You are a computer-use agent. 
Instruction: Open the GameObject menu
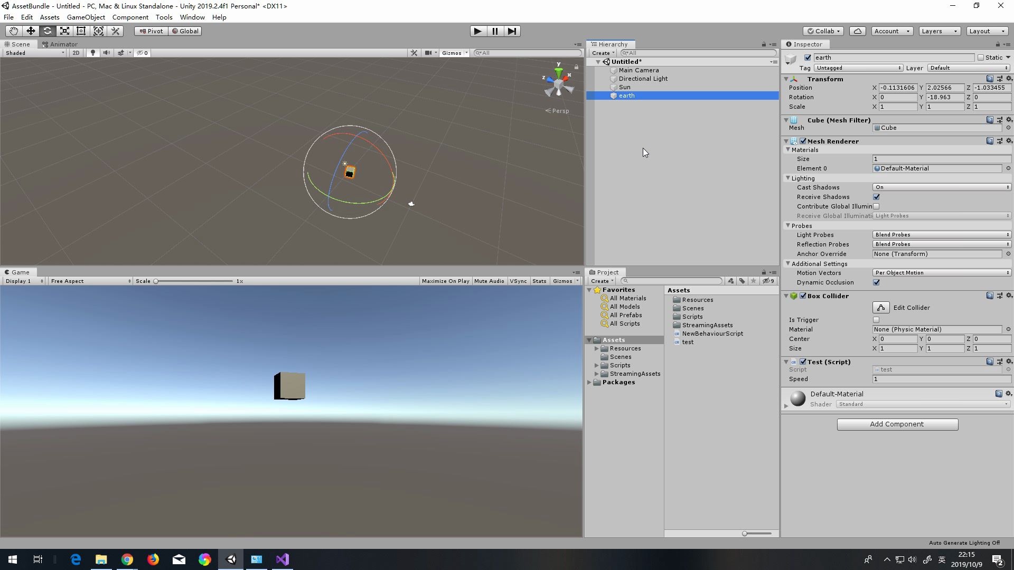click(x=86, y=17)
